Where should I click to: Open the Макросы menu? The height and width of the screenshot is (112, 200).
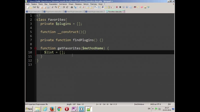click(78, 4)
